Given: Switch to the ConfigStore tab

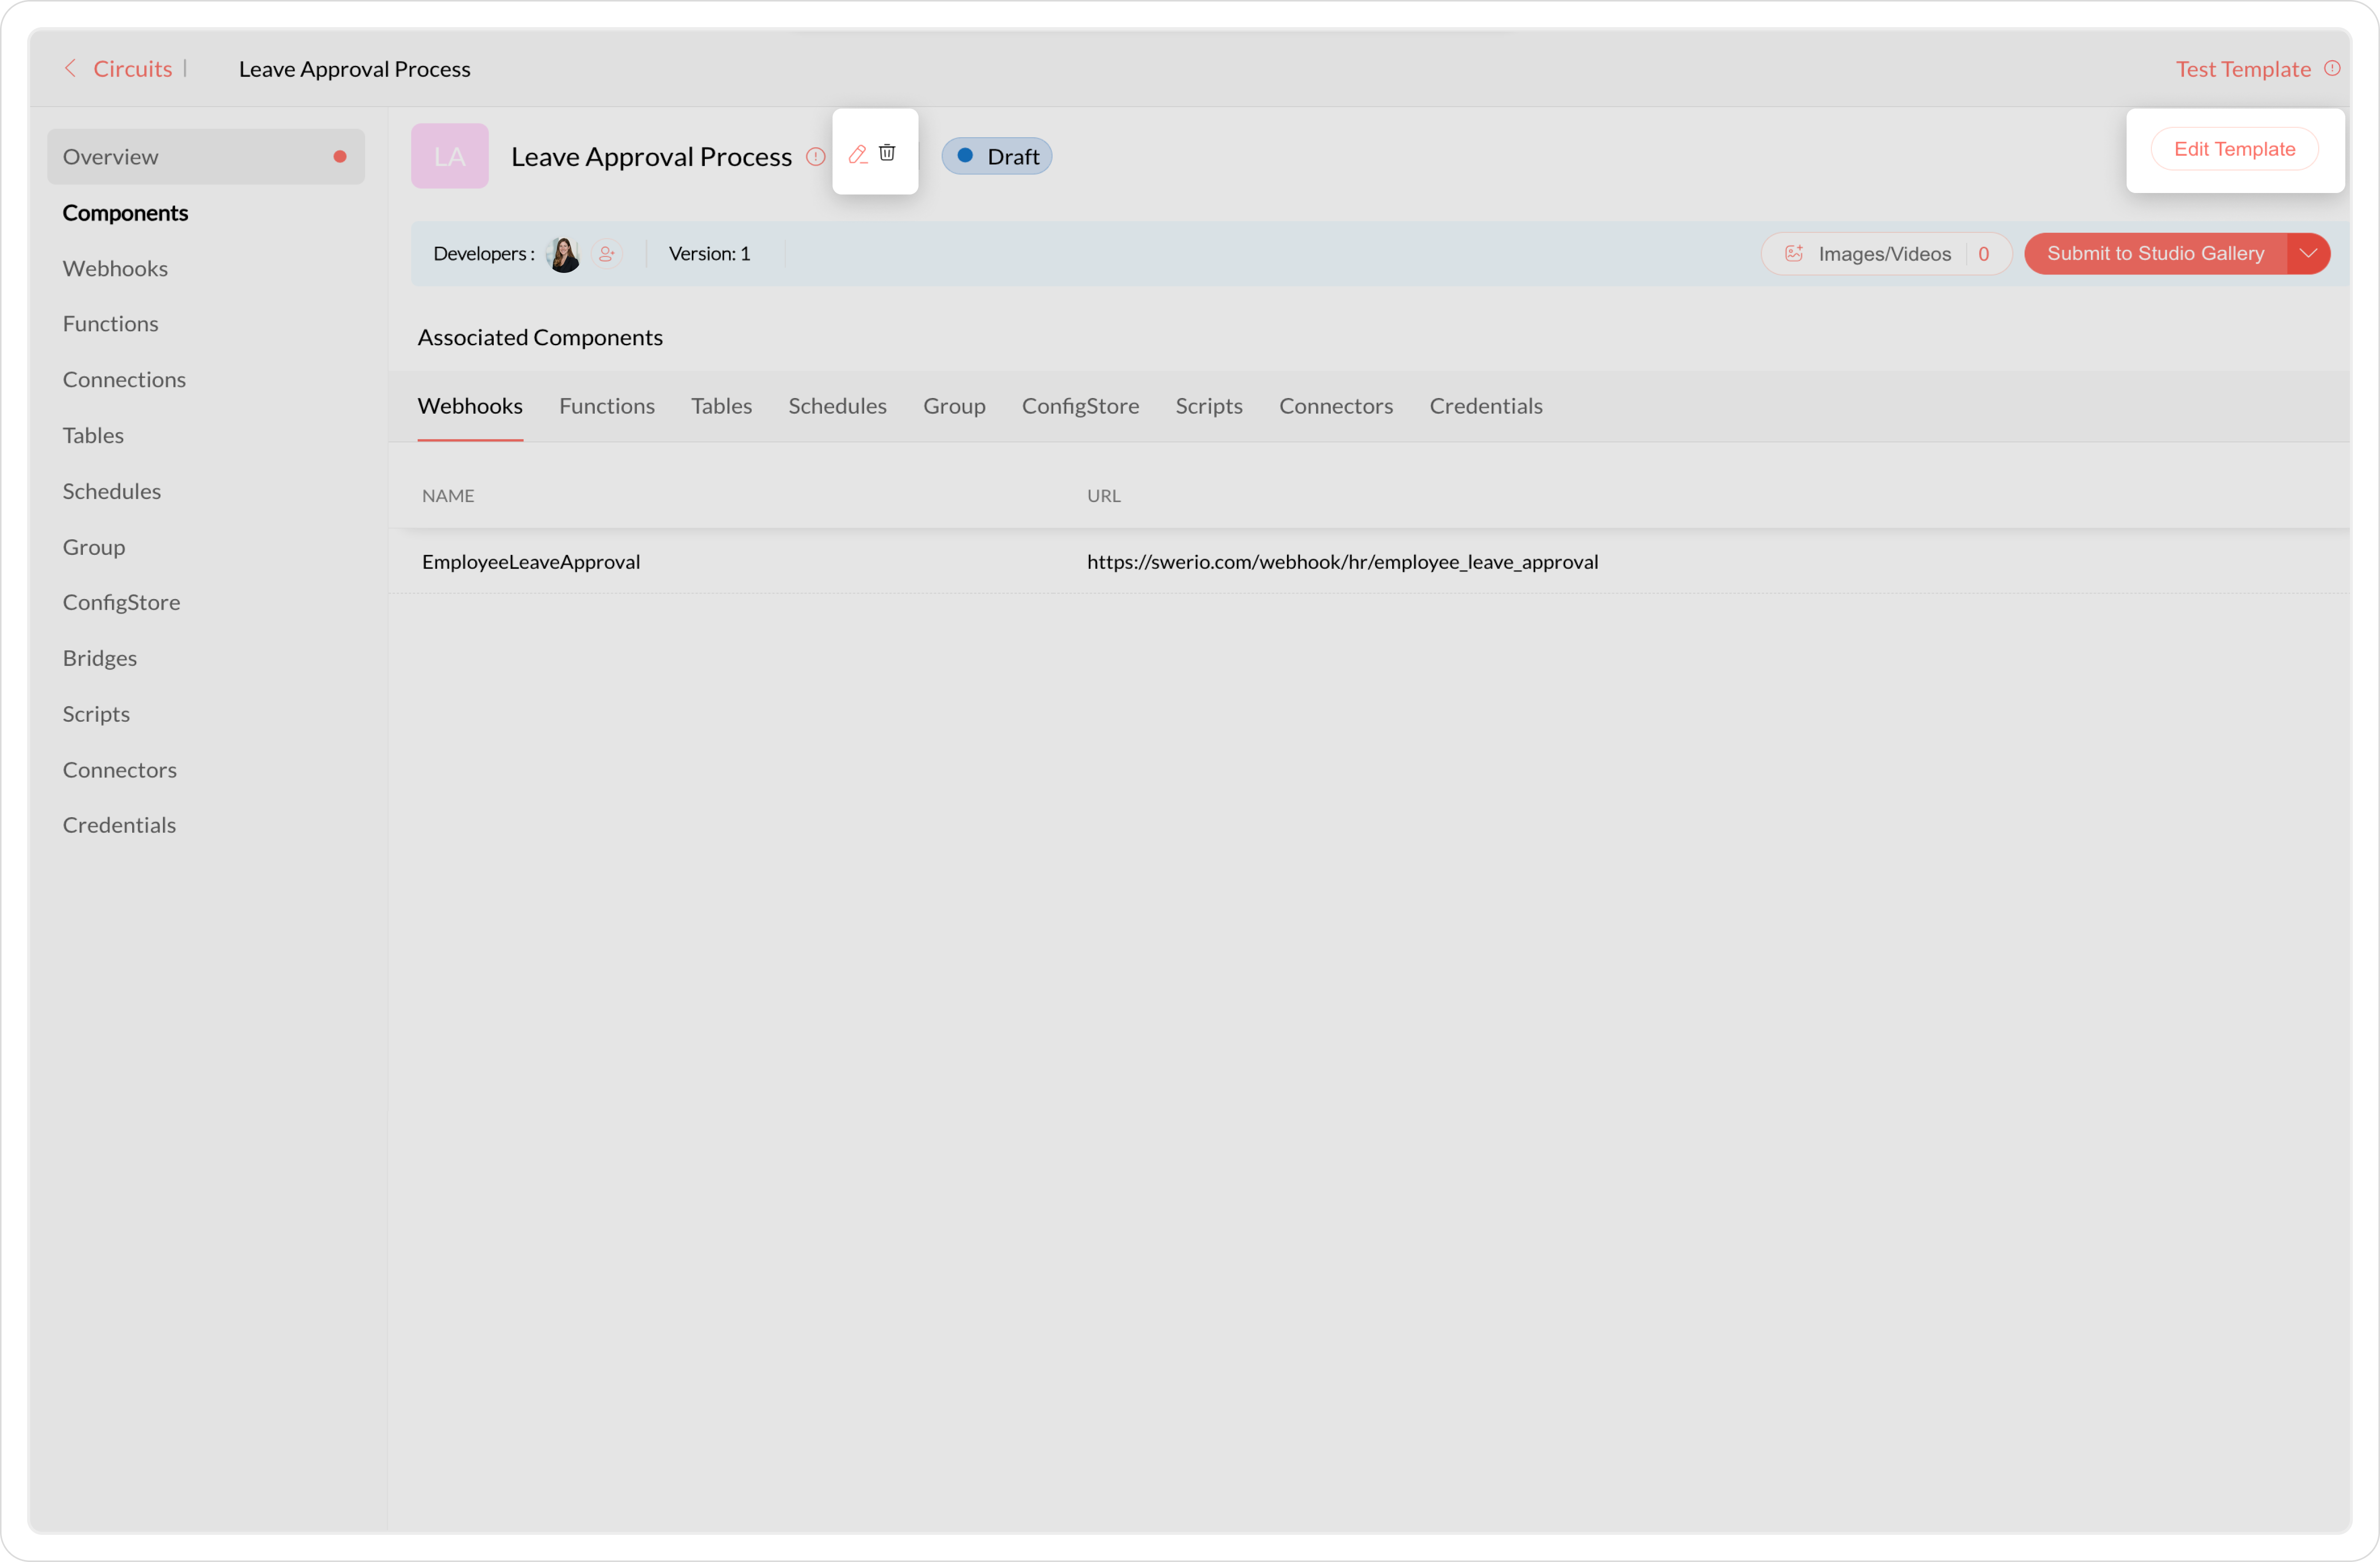Looking at the screenshot, I should (1080, 406).
